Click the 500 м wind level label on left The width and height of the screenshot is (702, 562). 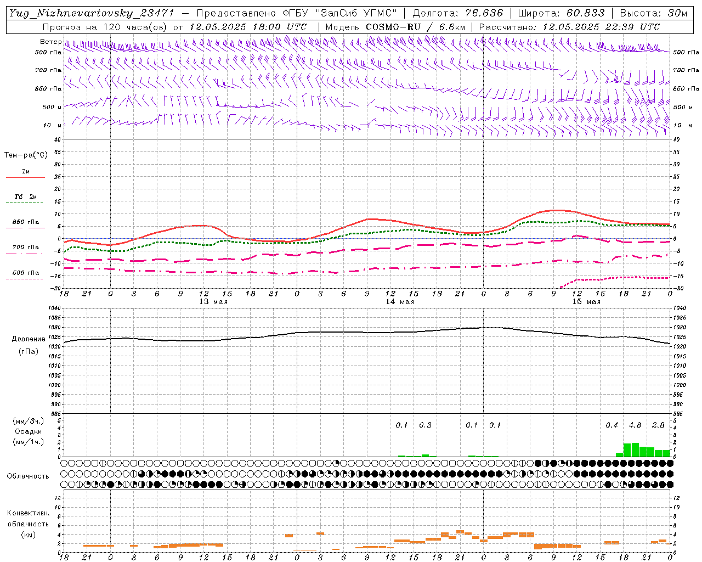[52, 107]
